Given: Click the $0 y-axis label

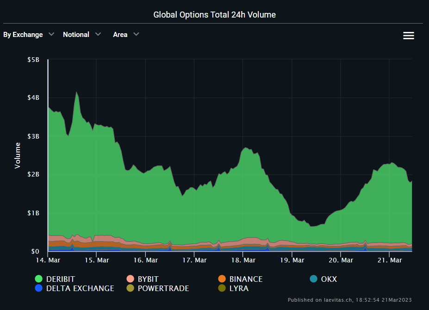Looking at the screenshot, I should coord(35,251).
